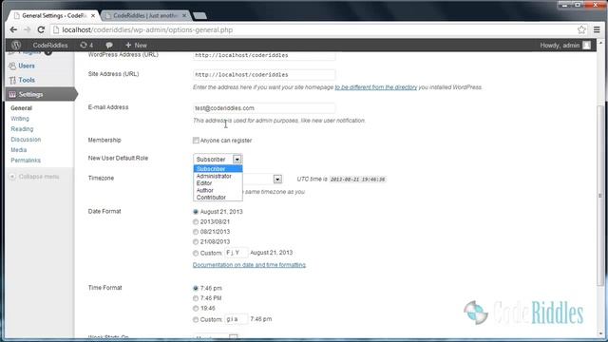Open the comments bubble icon

pos(109,45)
